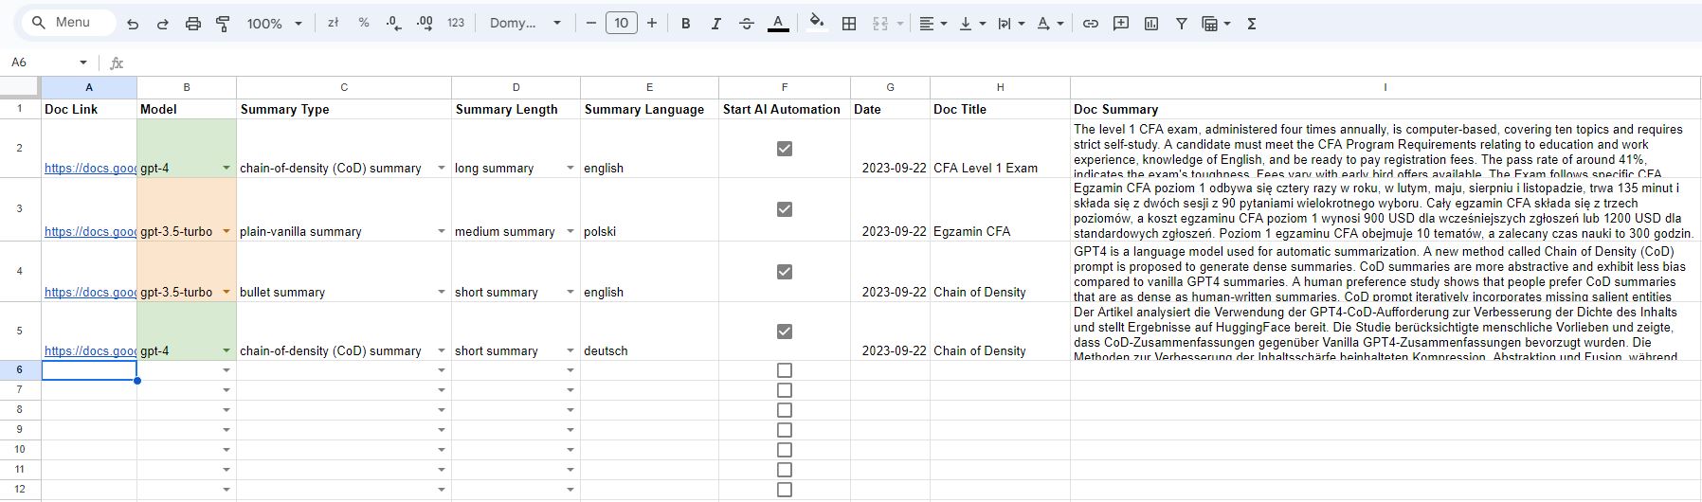The width and height of the screenshot is (1702, 502).
Task: Click the merge cells icon
Action: coord(879,24)
